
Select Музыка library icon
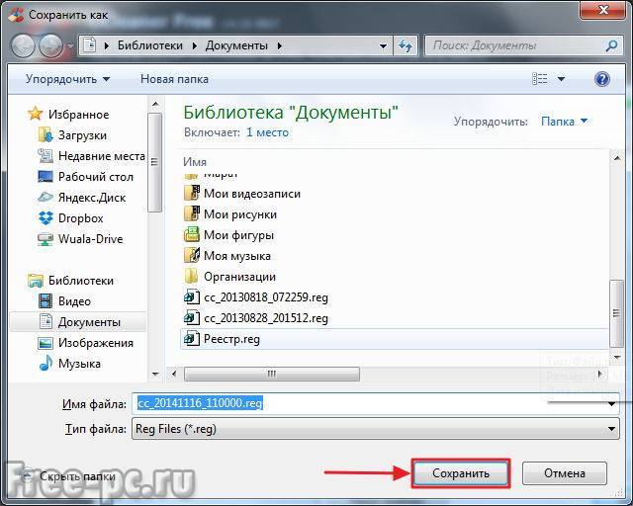tap(45, 363)
